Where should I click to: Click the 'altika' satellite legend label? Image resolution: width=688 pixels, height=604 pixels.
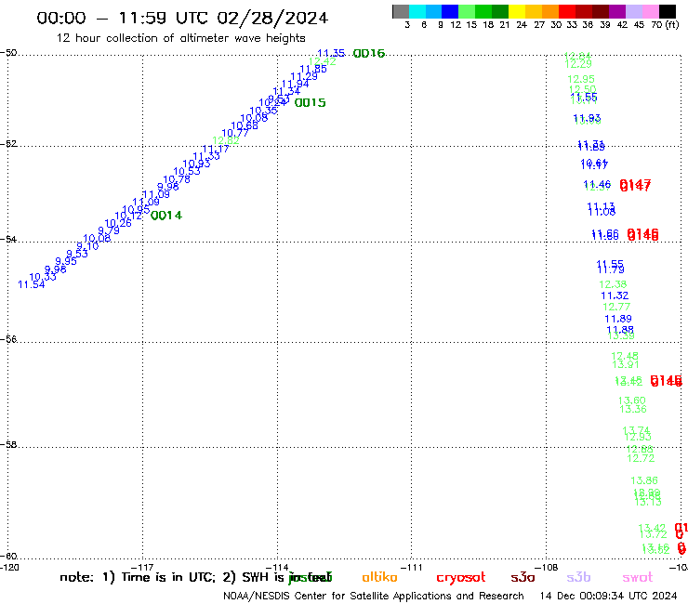coord(379,577)
